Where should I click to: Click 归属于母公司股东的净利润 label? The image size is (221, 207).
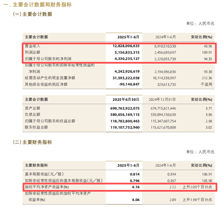tap(48, 59)
